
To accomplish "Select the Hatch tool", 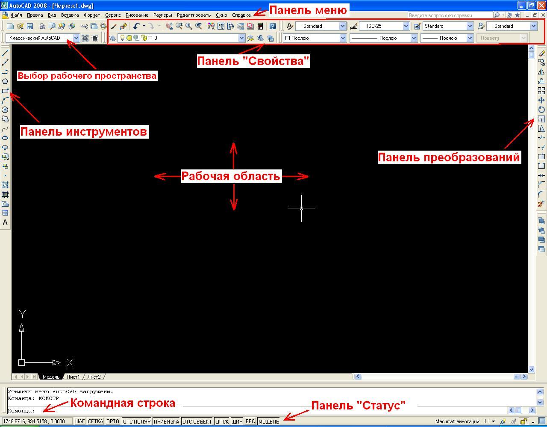I will point(5,185).
